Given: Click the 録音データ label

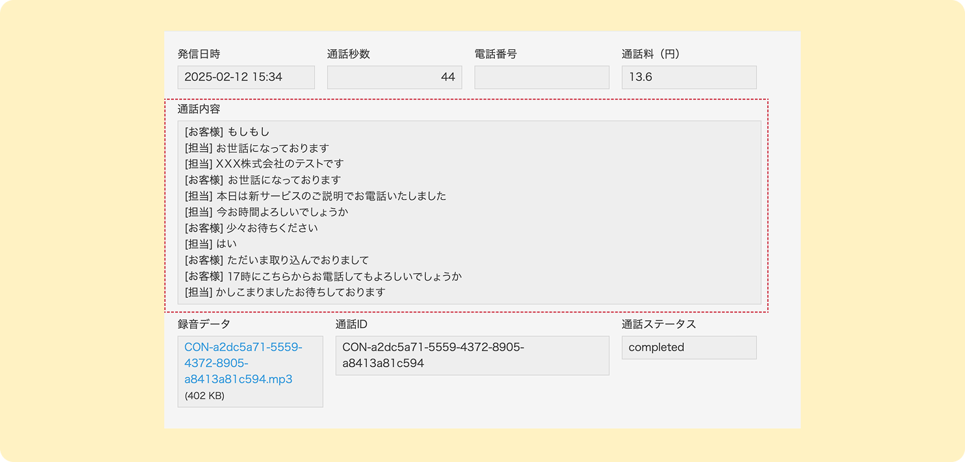Looking at the screenshot, I should pos(204,324).
